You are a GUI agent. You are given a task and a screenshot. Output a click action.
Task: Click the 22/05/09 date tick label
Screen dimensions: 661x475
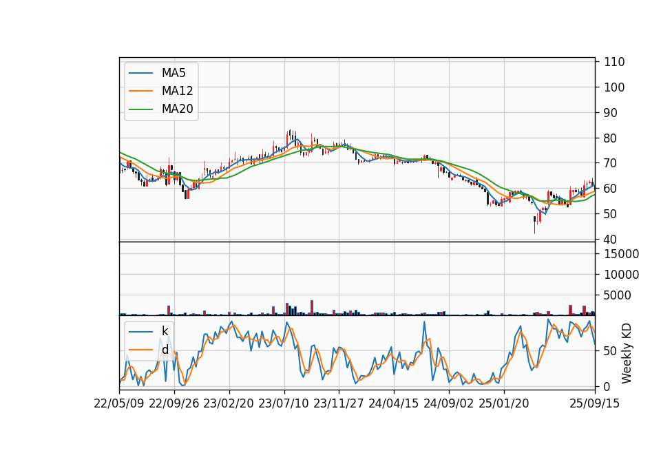119,403
